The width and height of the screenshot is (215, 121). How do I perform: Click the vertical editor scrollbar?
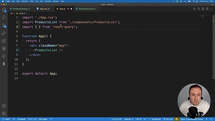[x=214, y=47]
